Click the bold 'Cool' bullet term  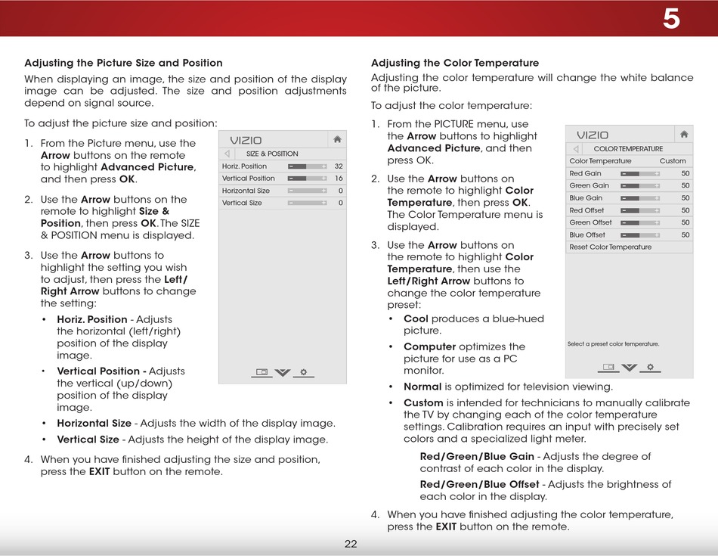(x=416, y=318)
